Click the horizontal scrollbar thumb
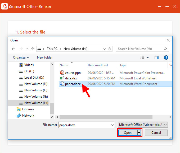180x153 pixels. click(106, 117)
